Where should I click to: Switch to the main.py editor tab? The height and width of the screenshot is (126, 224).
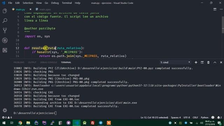[x=20, y=9]
